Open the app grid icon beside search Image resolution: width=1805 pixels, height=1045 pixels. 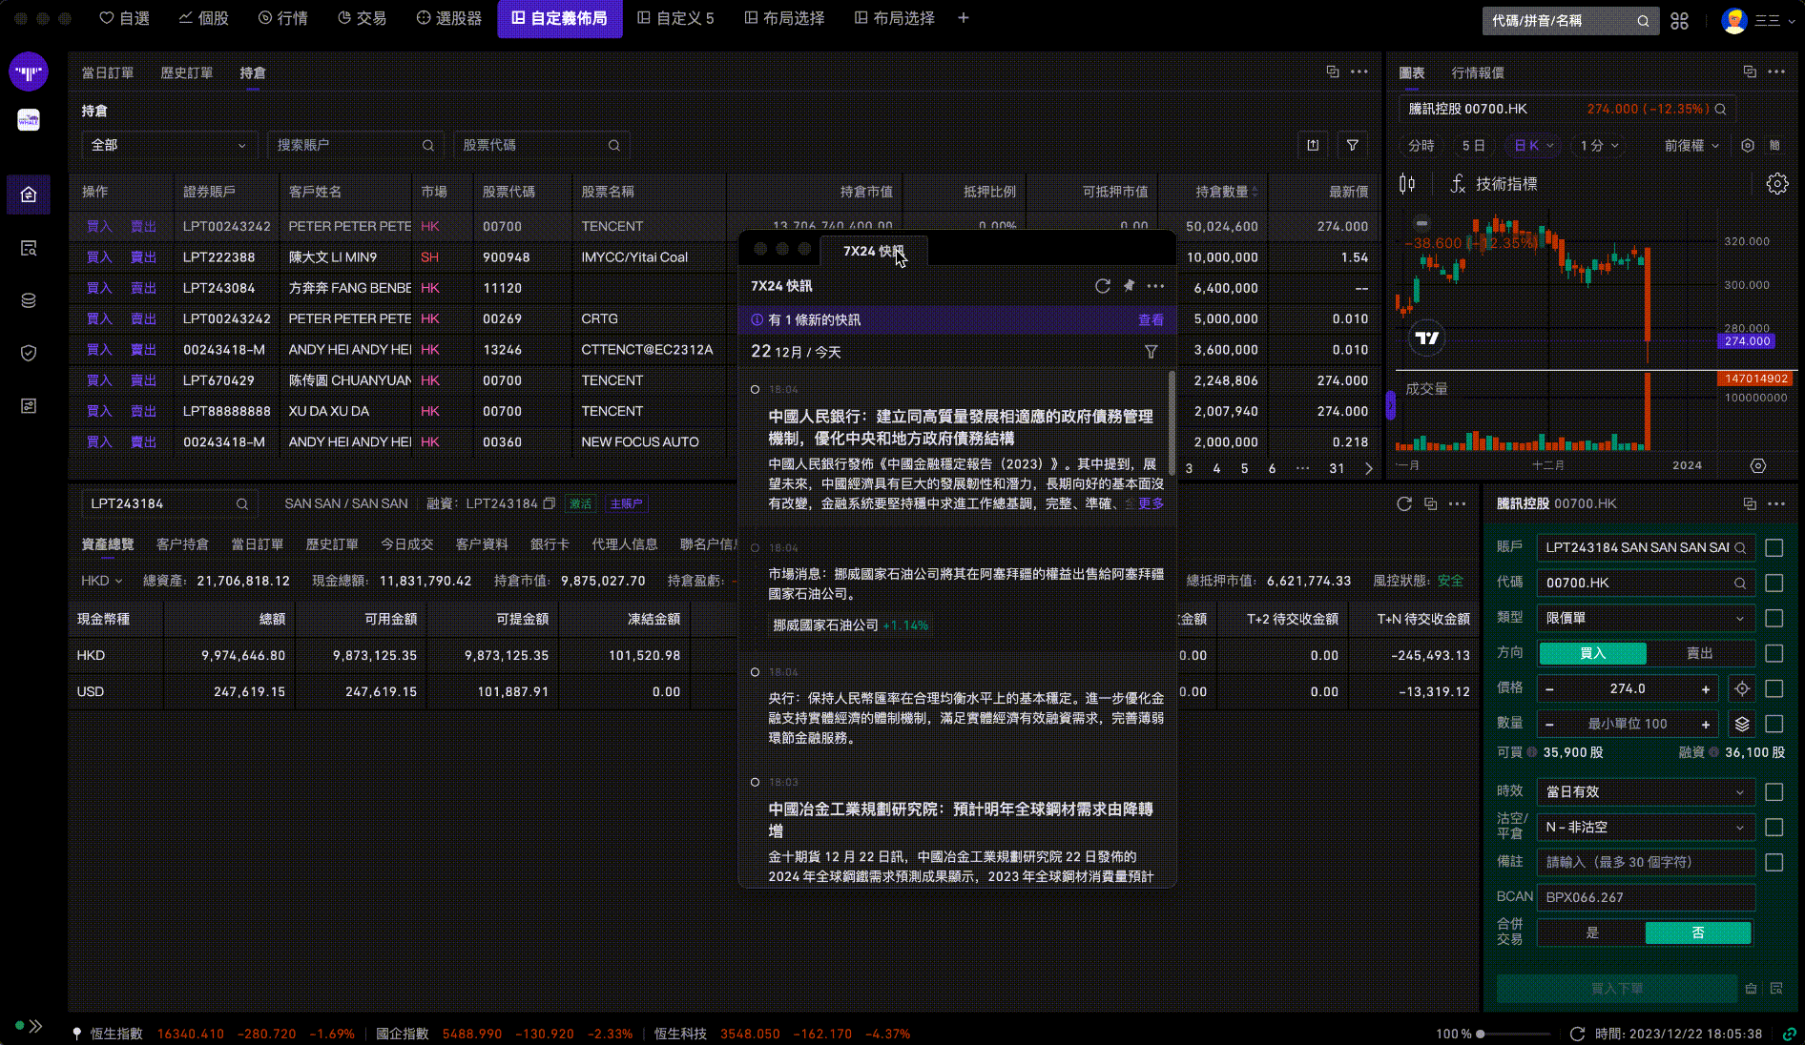1680,20
